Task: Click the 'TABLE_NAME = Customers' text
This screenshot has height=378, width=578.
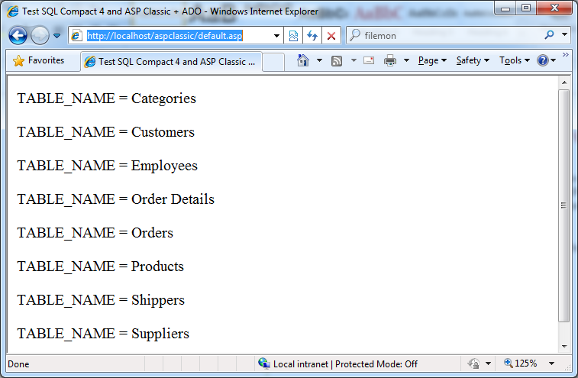Action: pos(106,132)
